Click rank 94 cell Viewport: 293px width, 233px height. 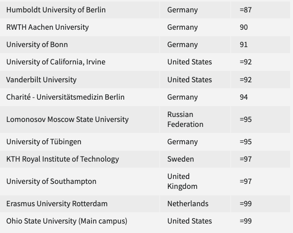click(261, 97)
